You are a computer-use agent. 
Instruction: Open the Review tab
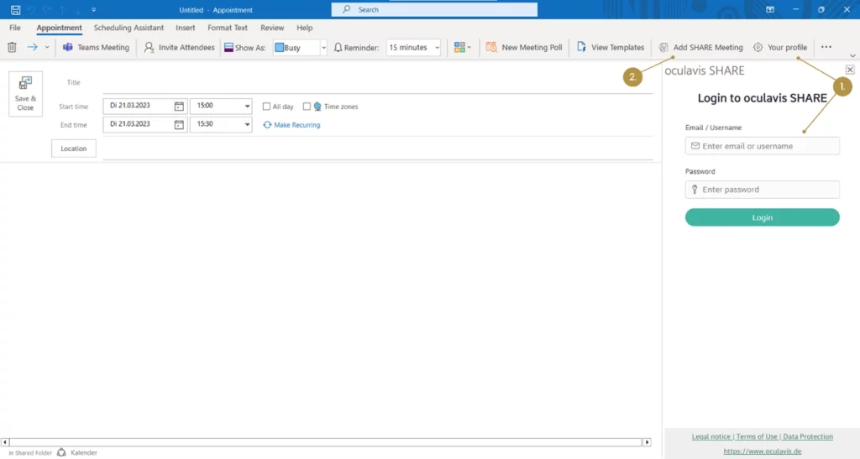pos(272,28)
